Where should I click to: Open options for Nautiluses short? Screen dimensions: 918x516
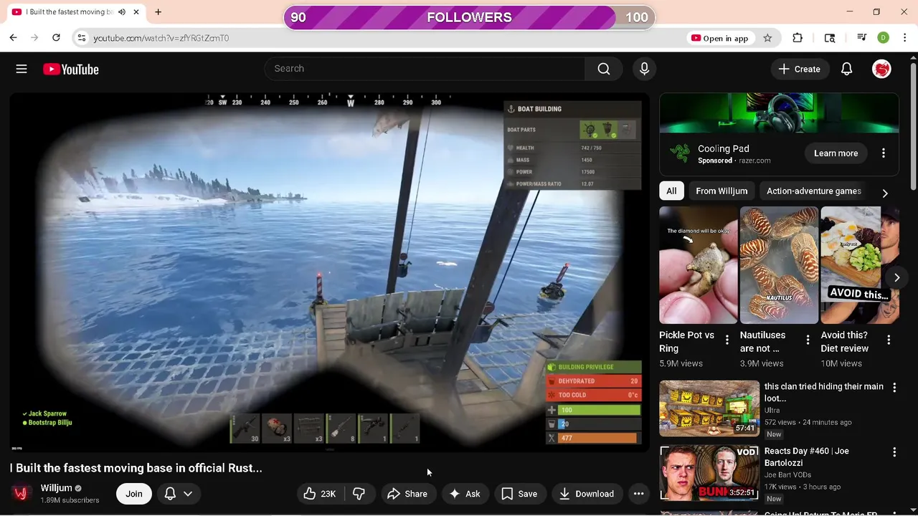tap(808, 340)
